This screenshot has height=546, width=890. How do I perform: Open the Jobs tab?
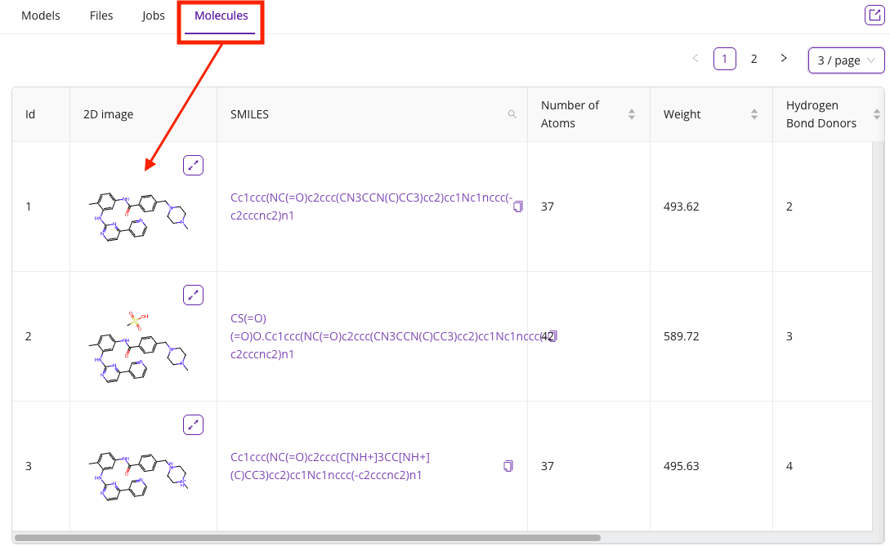point(154,16)
